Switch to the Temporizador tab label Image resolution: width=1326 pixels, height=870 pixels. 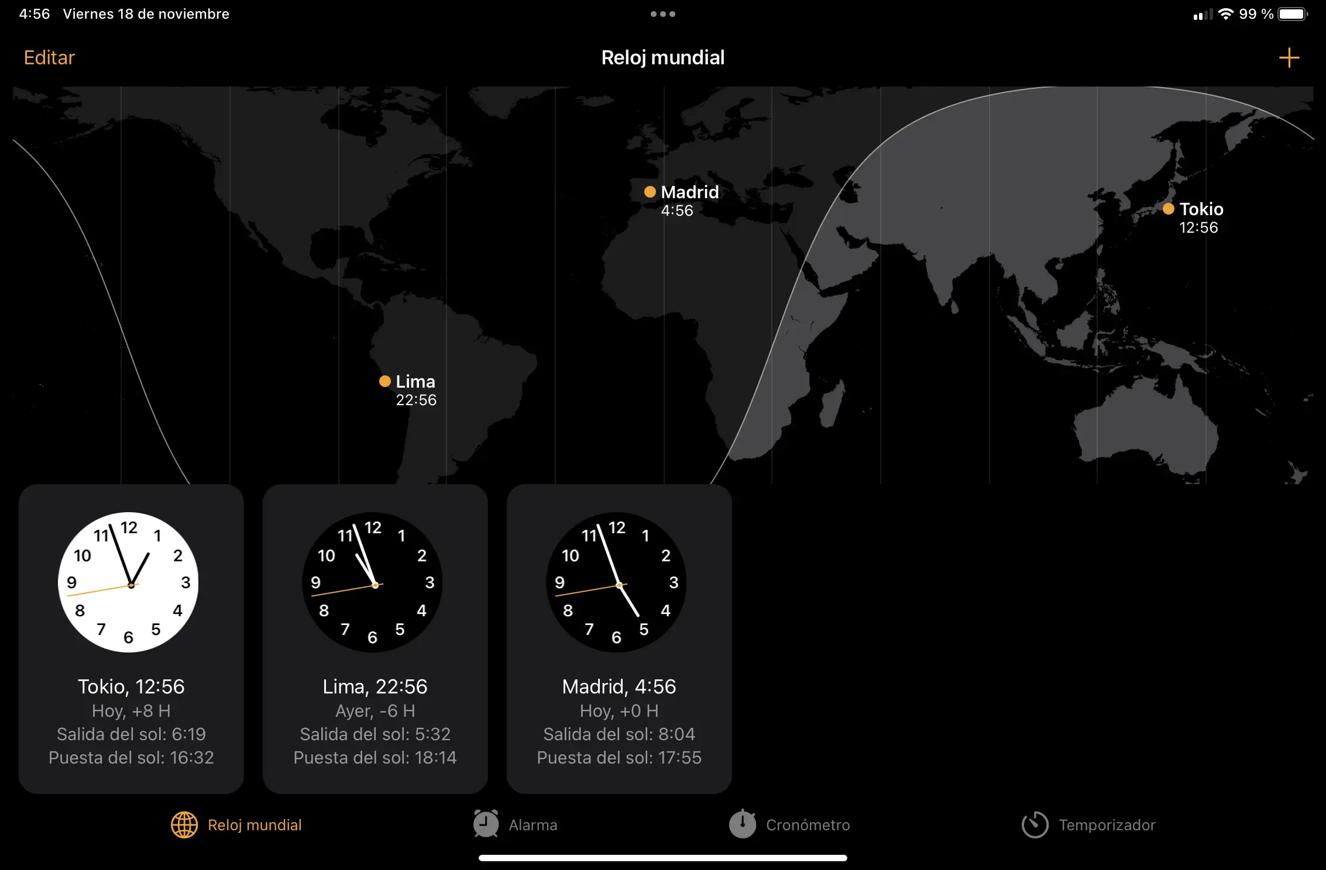pyautogui.click(x=1107, y=825)
